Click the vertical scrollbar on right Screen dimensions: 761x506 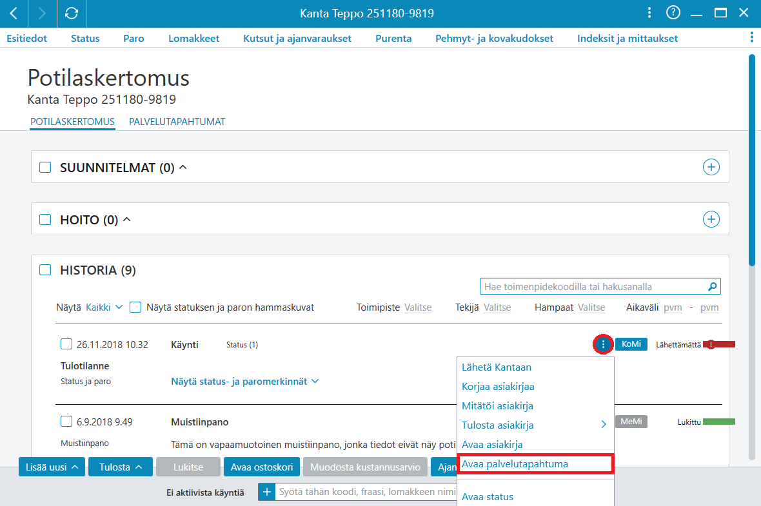752,160
